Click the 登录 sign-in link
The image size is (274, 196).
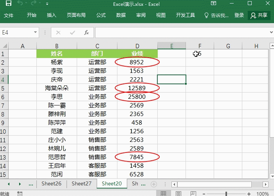[x=239, y=15]
